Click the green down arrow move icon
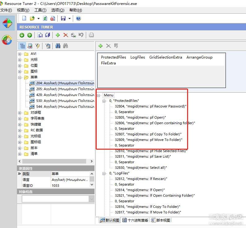This screenshot has height=228, width=246. click(x=22, y=35)
